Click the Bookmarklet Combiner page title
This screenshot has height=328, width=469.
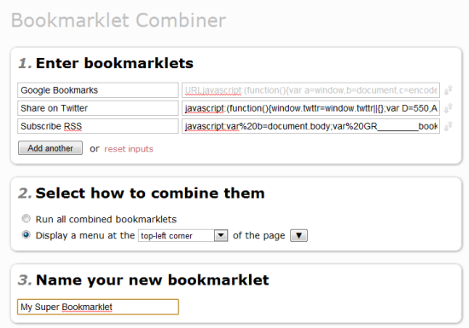(x=119, y=20)
